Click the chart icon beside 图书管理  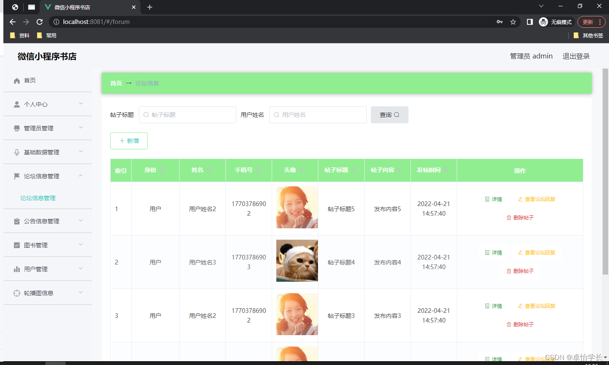(x=17, y=245)
